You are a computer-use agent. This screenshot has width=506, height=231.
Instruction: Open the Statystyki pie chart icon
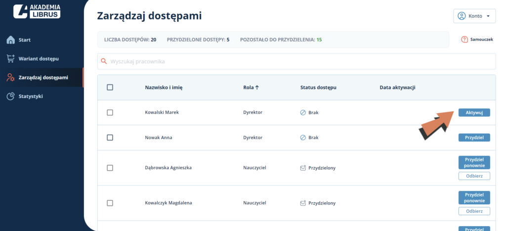pyautogui.click(x=11, y=96)
